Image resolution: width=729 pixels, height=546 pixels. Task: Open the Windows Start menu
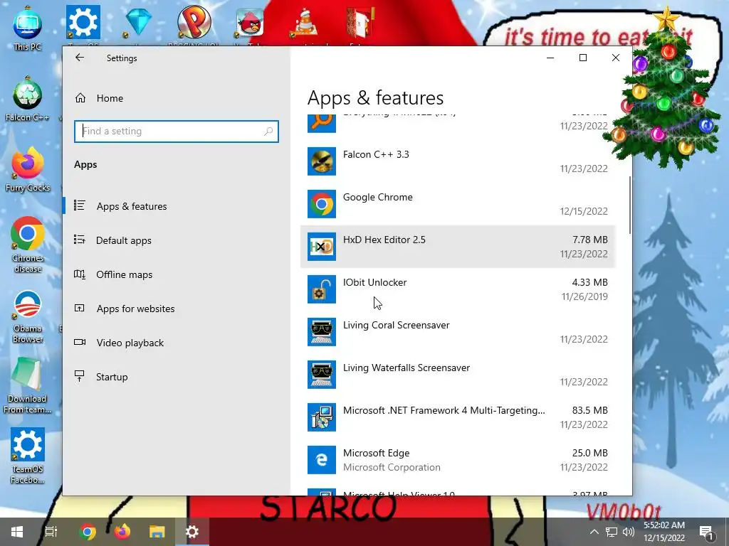click(x=17, y=532)
